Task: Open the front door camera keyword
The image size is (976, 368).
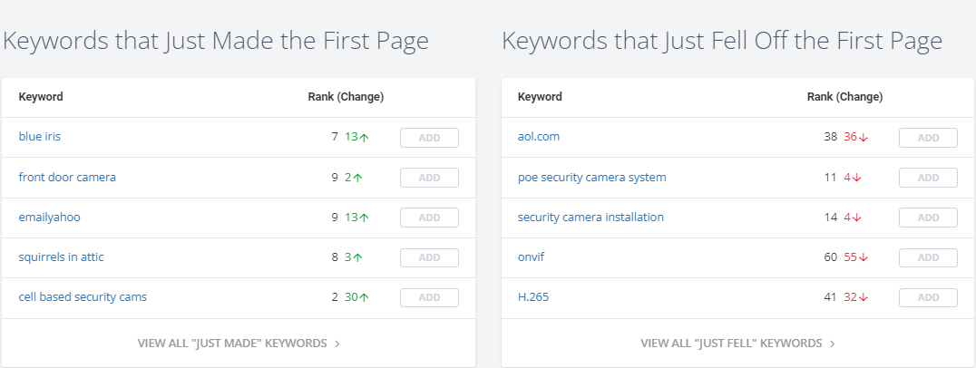Action: [67, 177]
